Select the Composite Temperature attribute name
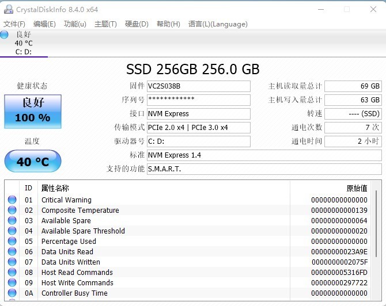This screenshot has height=306, width=386. [80, 210]
